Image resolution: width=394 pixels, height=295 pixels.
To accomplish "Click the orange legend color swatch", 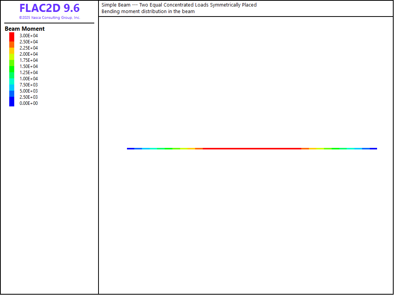I will pyautogui.click(x=12, y=44).
